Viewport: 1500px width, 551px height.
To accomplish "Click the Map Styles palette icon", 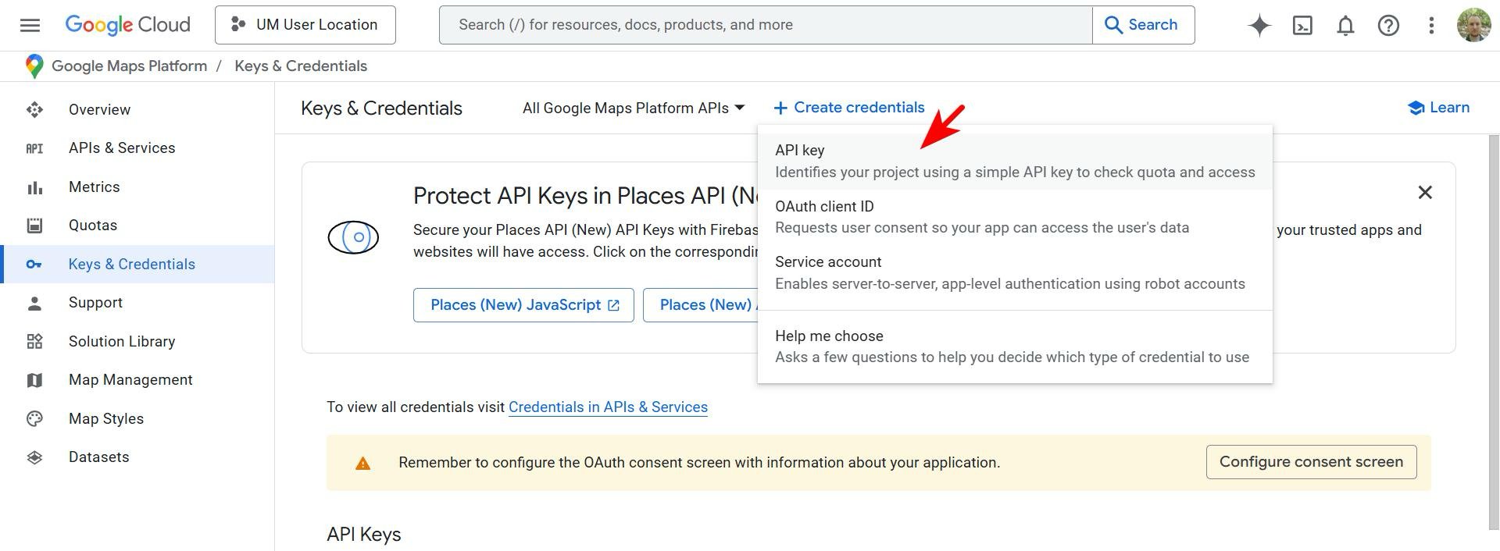I will (34, 419).
